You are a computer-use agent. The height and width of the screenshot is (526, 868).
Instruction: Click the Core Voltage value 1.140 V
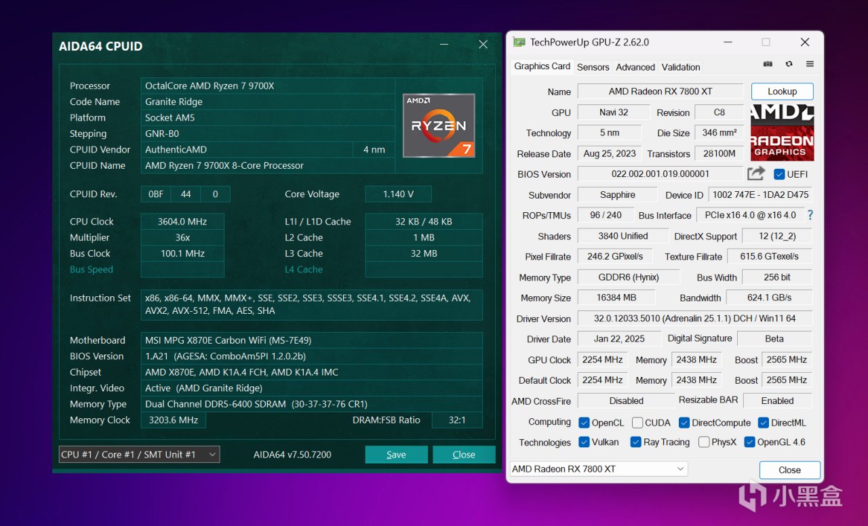(x=398, y=194)
